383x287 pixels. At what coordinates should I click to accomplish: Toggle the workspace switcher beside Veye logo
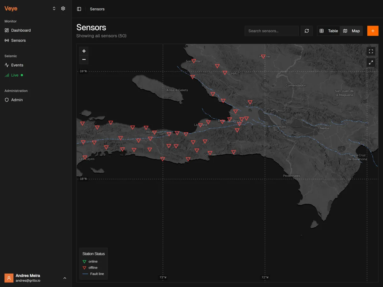[54, 8]
